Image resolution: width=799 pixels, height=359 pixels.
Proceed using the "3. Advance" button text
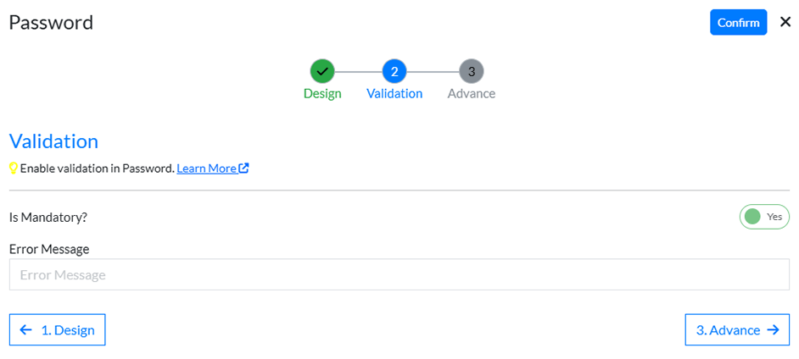(x=728, y=330)
